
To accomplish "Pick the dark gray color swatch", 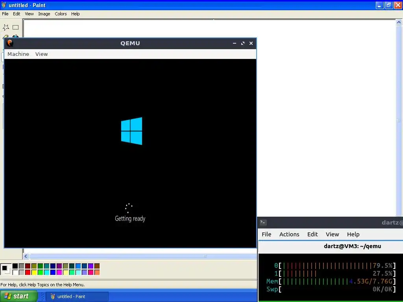I will coord(22,266).
